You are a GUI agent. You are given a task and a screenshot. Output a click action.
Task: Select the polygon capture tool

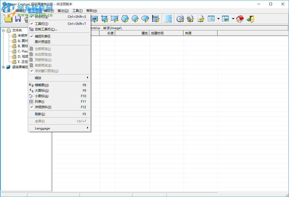pyautogui.click(x=125, y=19)
